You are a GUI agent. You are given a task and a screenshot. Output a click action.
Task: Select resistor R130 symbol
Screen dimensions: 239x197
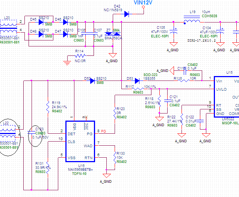pyautogui.click(x=115, y=157)
